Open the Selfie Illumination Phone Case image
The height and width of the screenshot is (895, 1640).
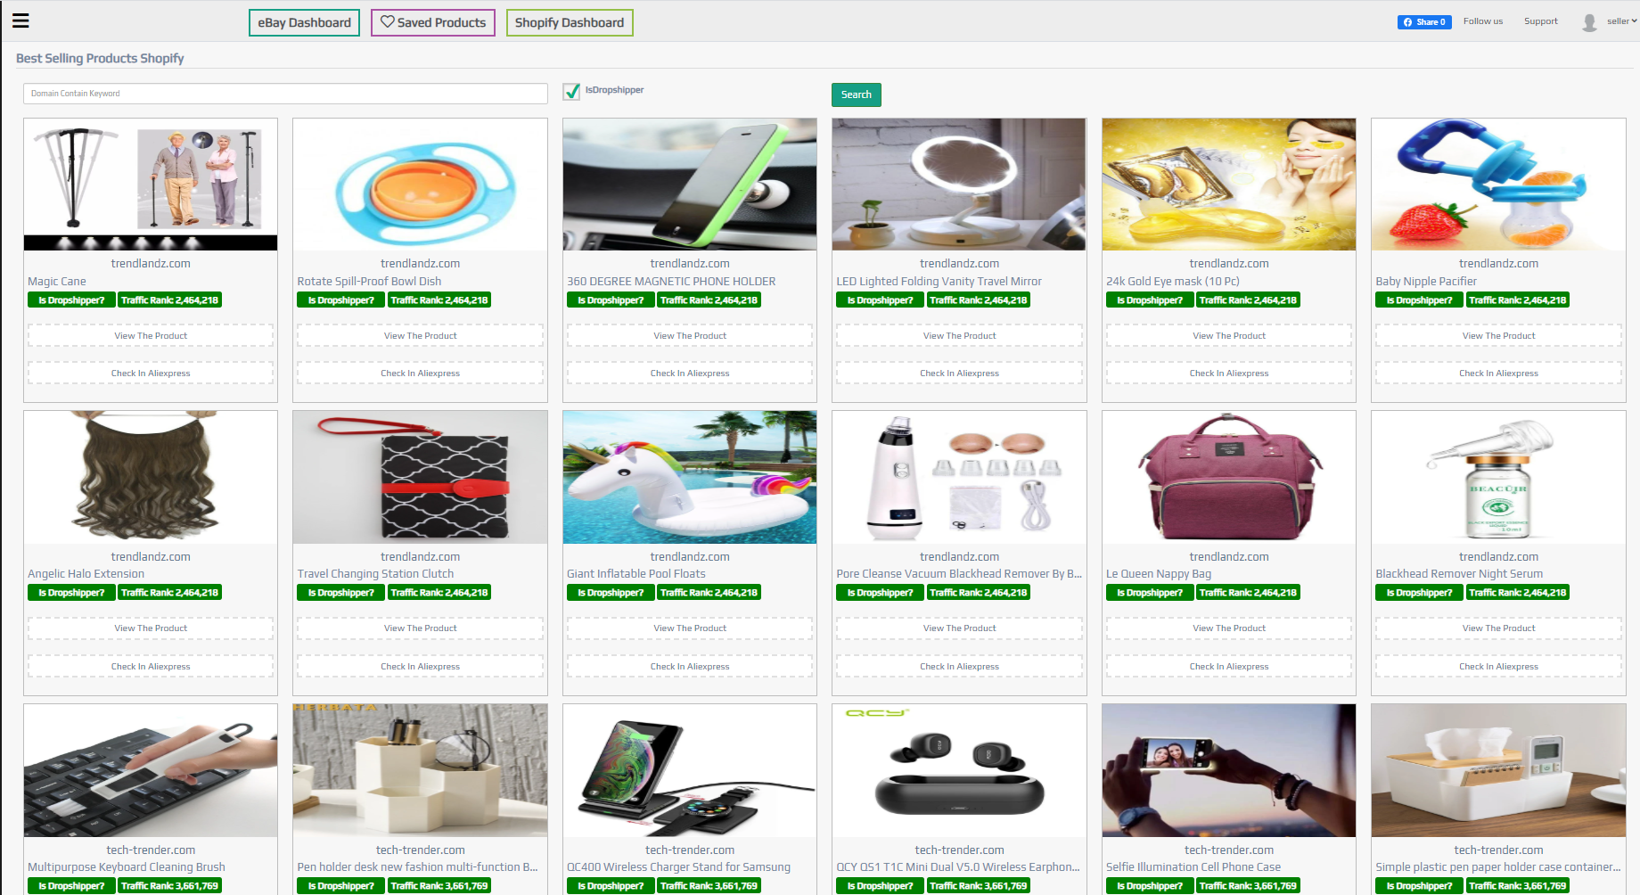pos(1229,770)
